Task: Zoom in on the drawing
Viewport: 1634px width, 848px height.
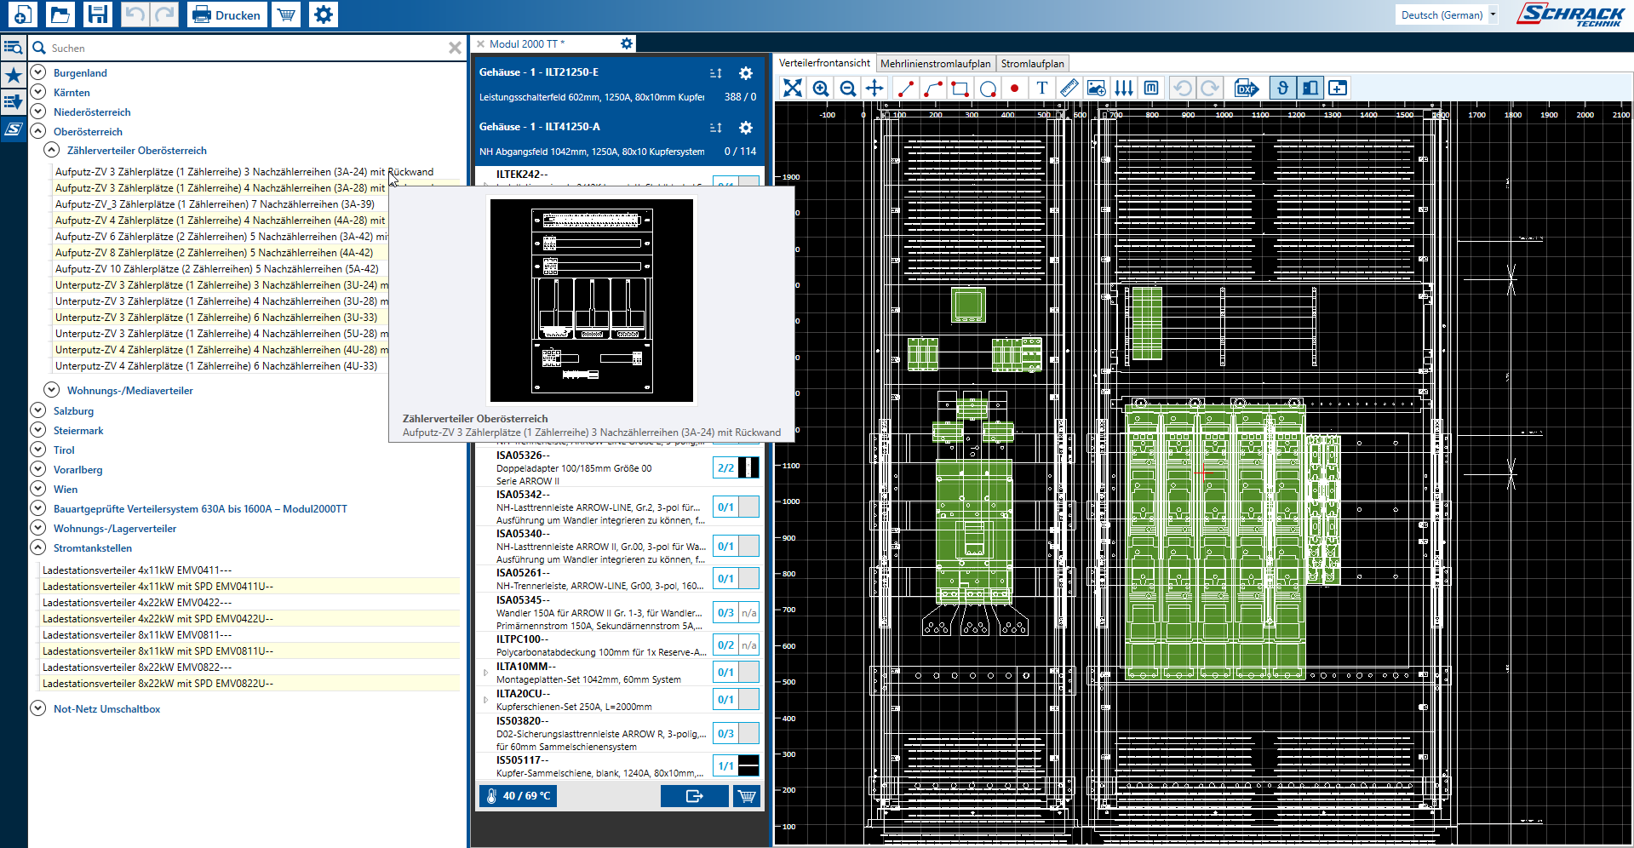Action: (x=820, y=88)
